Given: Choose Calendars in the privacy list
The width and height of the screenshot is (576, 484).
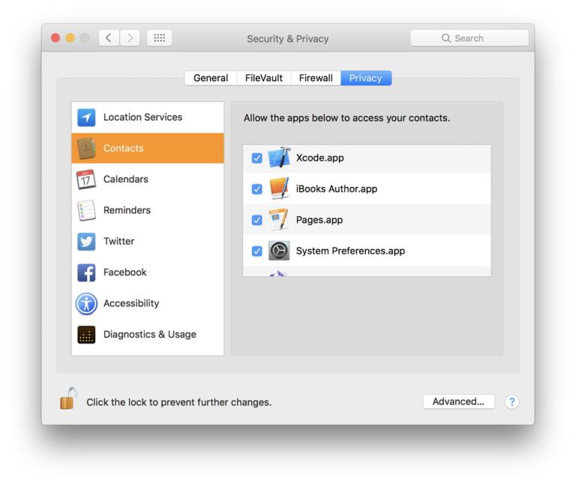Looking at the screenshot, I should click(148, 179).
